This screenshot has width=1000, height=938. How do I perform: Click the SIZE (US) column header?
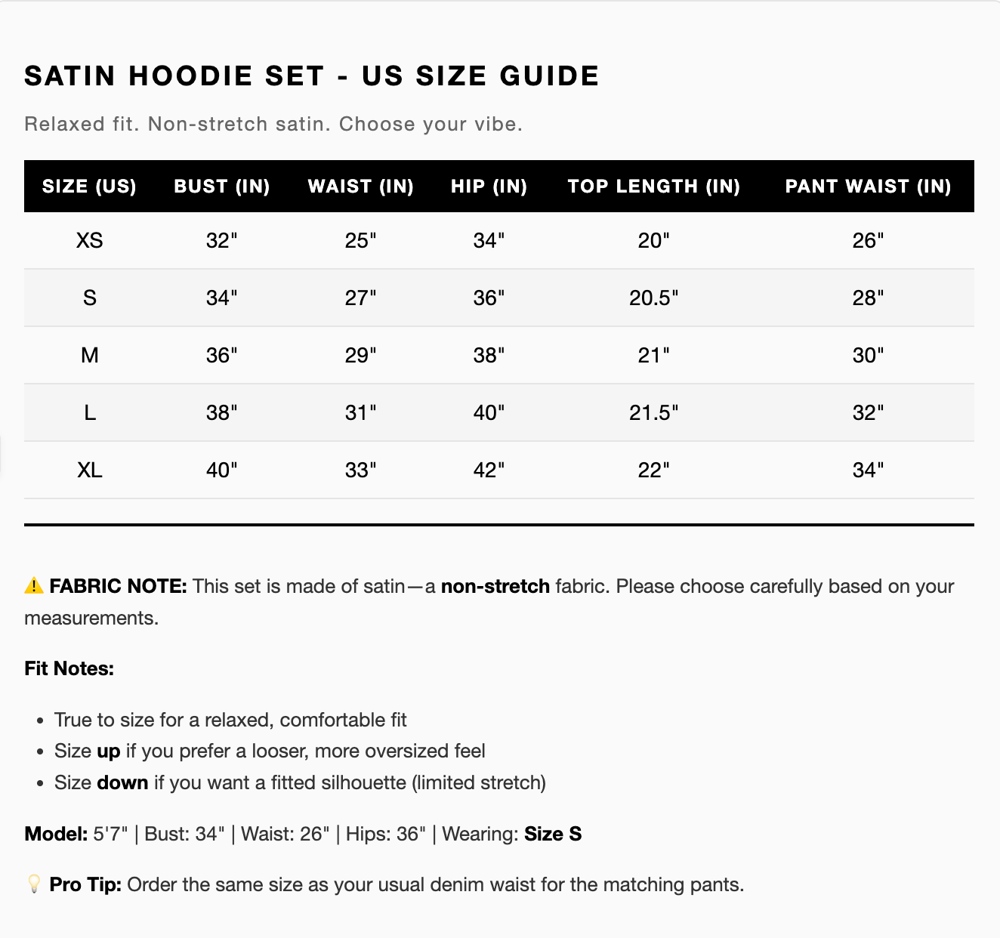pyautogui.click(x=89, y=187)
